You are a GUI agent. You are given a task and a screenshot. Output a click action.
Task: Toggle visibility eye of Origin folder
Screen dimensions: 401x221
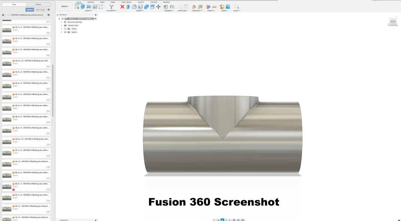tap(65, 29)
